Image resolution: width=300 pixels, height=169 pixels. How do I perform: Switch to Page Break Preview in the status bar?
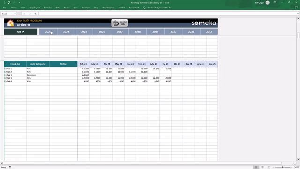click(x=269, y=167)
